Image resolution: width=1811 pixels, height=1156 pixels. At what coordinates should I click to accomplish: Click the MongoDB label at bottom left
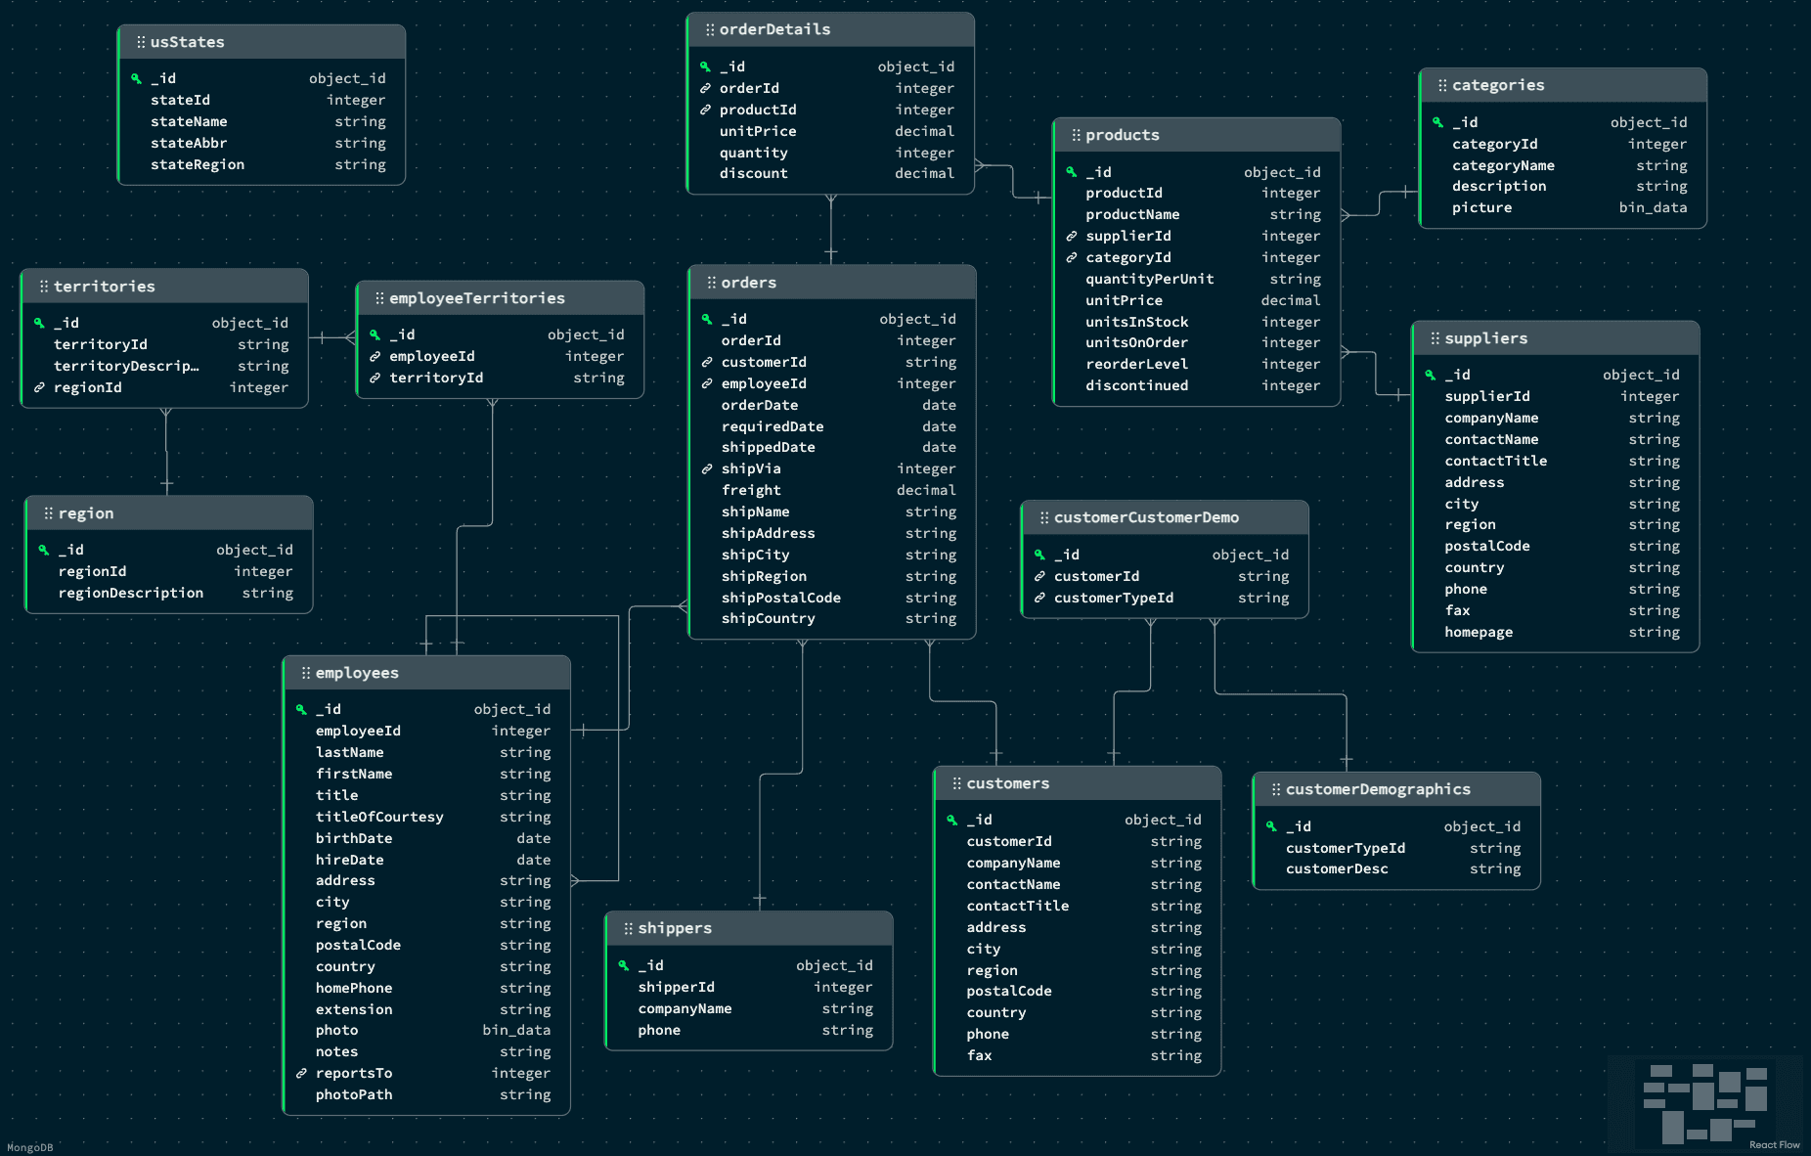click(29, 1146)
